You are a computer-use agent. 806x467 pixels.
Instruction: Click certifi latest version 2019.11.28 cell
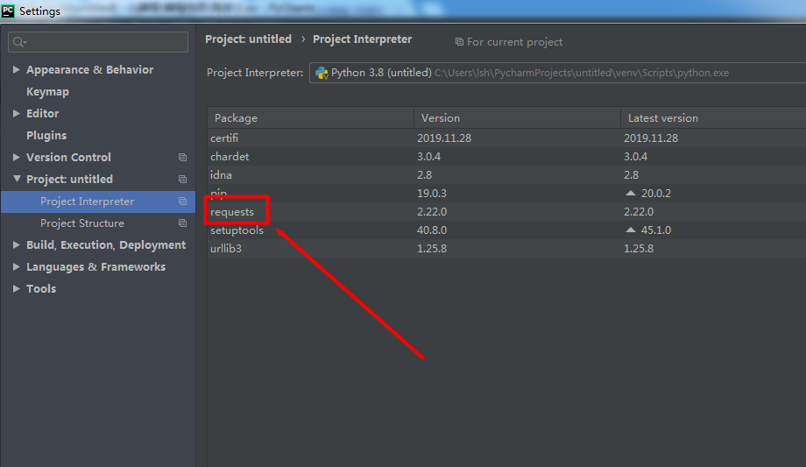click(651, 138)
